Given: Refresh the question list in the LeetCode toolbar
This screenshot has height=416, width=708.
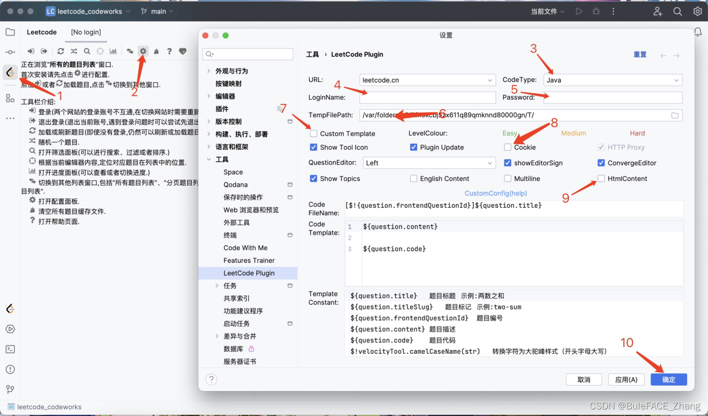Looking at the screenshot, I should click(61, 51).
